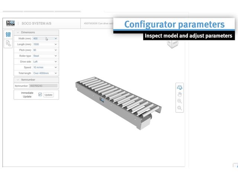
Task: Open the document export panel icon
Action: pyautogui.click(x=8, y=43)
